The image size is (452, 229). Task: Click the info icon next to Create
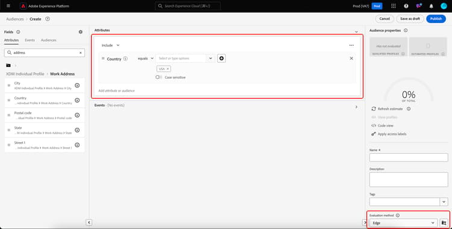point(48,19)
